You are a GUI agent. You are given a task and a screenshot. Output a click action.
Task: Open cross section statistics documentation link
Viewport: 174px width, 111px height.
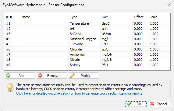pyautogui.click(x=80, y=93)
